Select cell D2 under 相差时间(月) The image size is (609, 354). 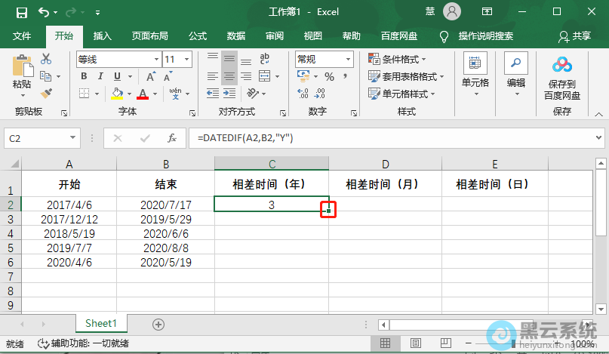click(x=385, y=204)
